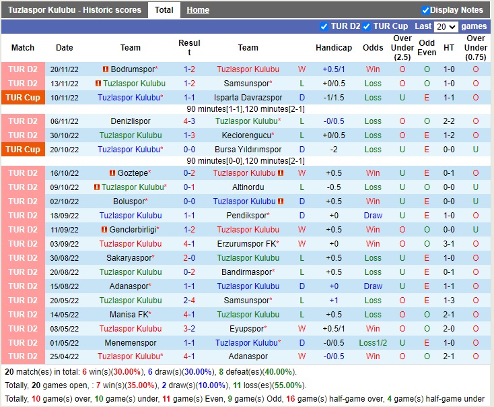Open the Samsunspor team link from 13/11/22
494x407 pixels.
point(248,84)
